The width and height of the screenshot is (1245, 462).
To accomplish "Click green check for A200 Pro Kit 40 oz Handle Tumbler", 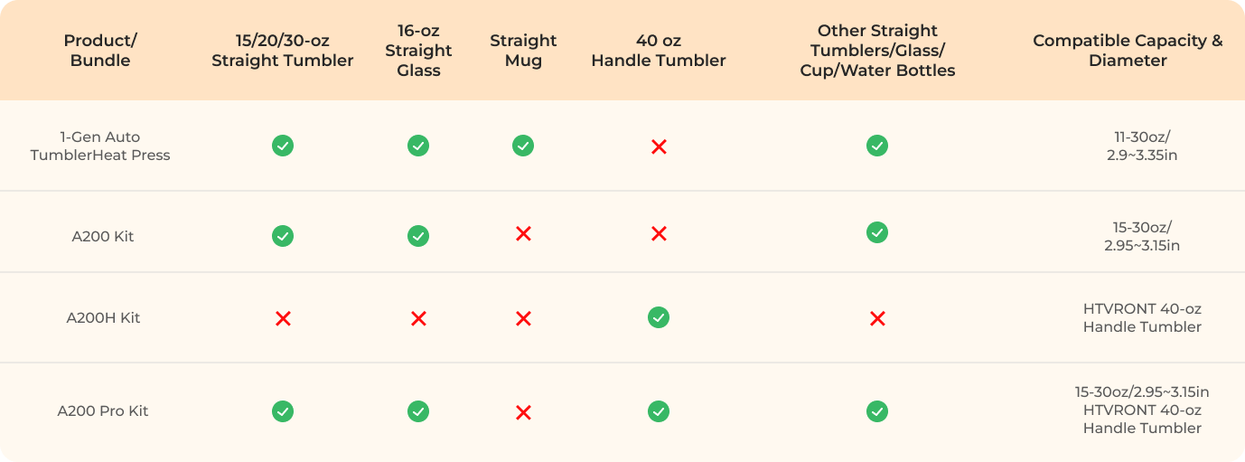I will (659, 411).
